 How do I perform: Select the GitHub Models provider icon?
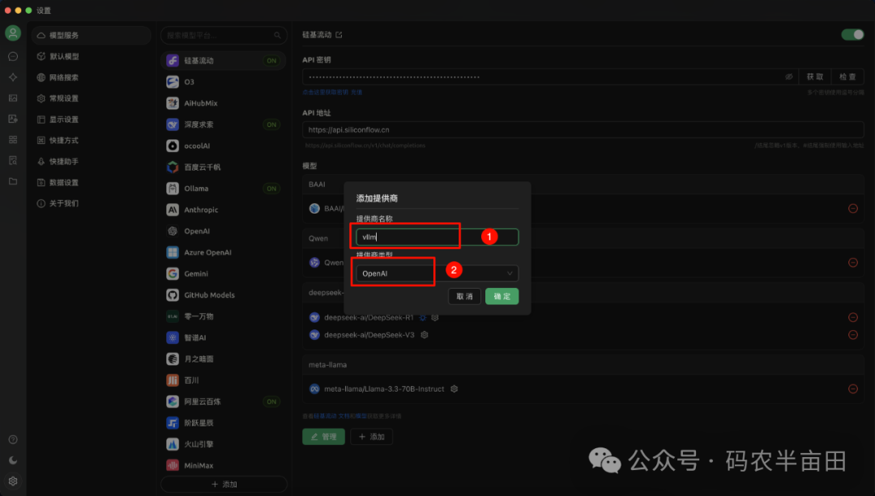pyautogui.click(x=173, y=295)
